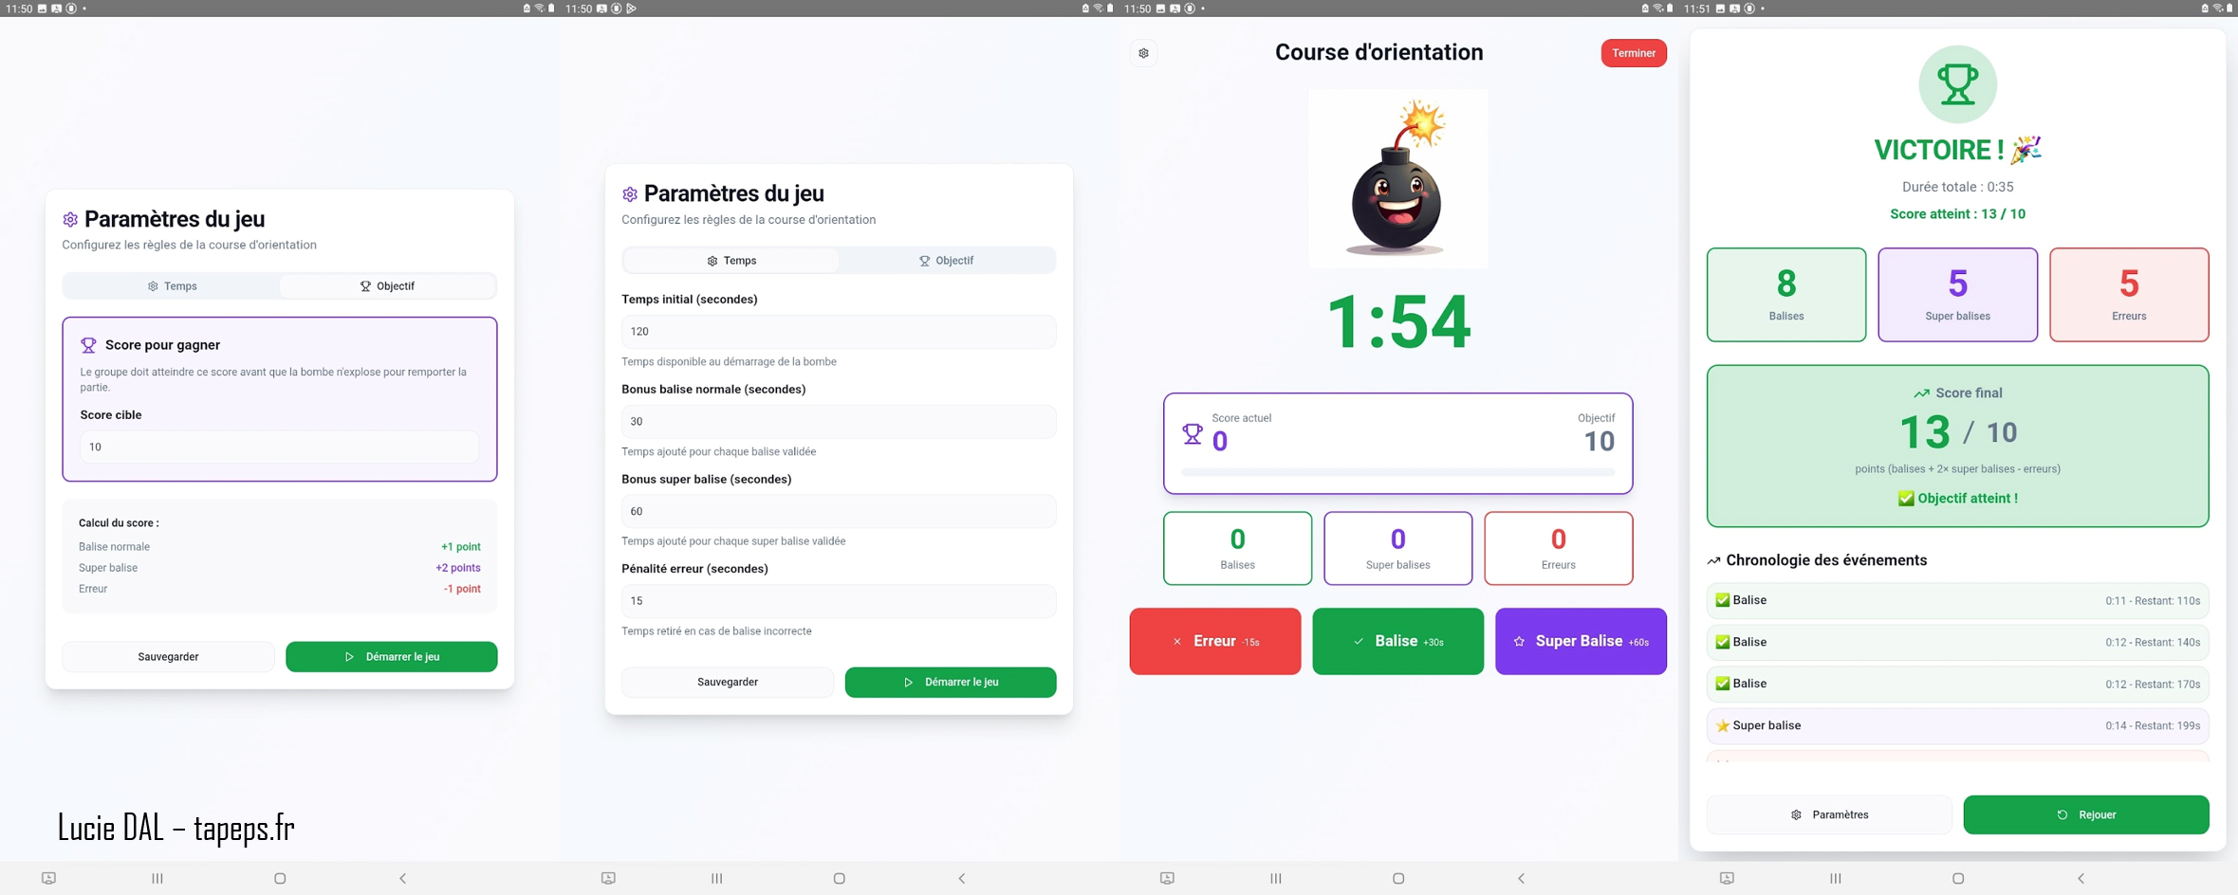Click the trophy icon next to Score actuel
This screenshot has height=895, width=2238.
tap(1192, 434)
